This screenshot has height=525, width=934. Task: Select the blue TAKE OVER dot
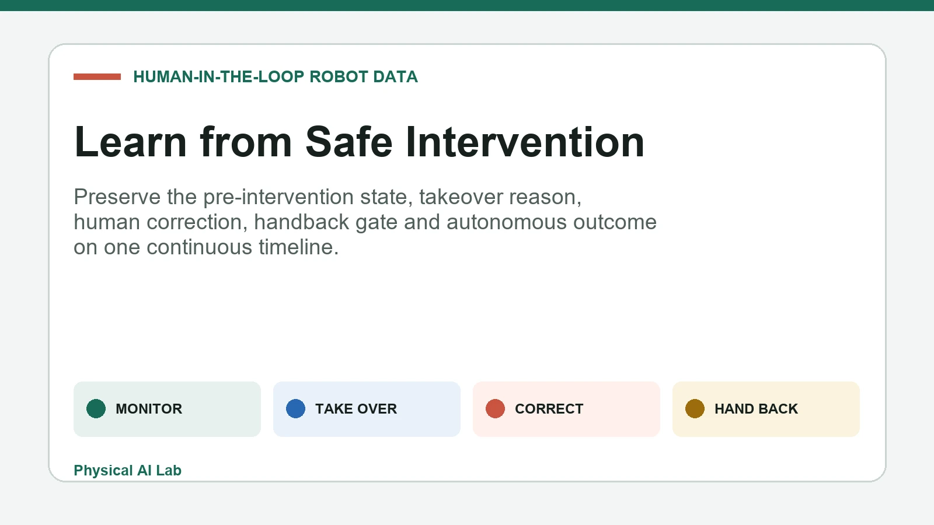point(295,409)
